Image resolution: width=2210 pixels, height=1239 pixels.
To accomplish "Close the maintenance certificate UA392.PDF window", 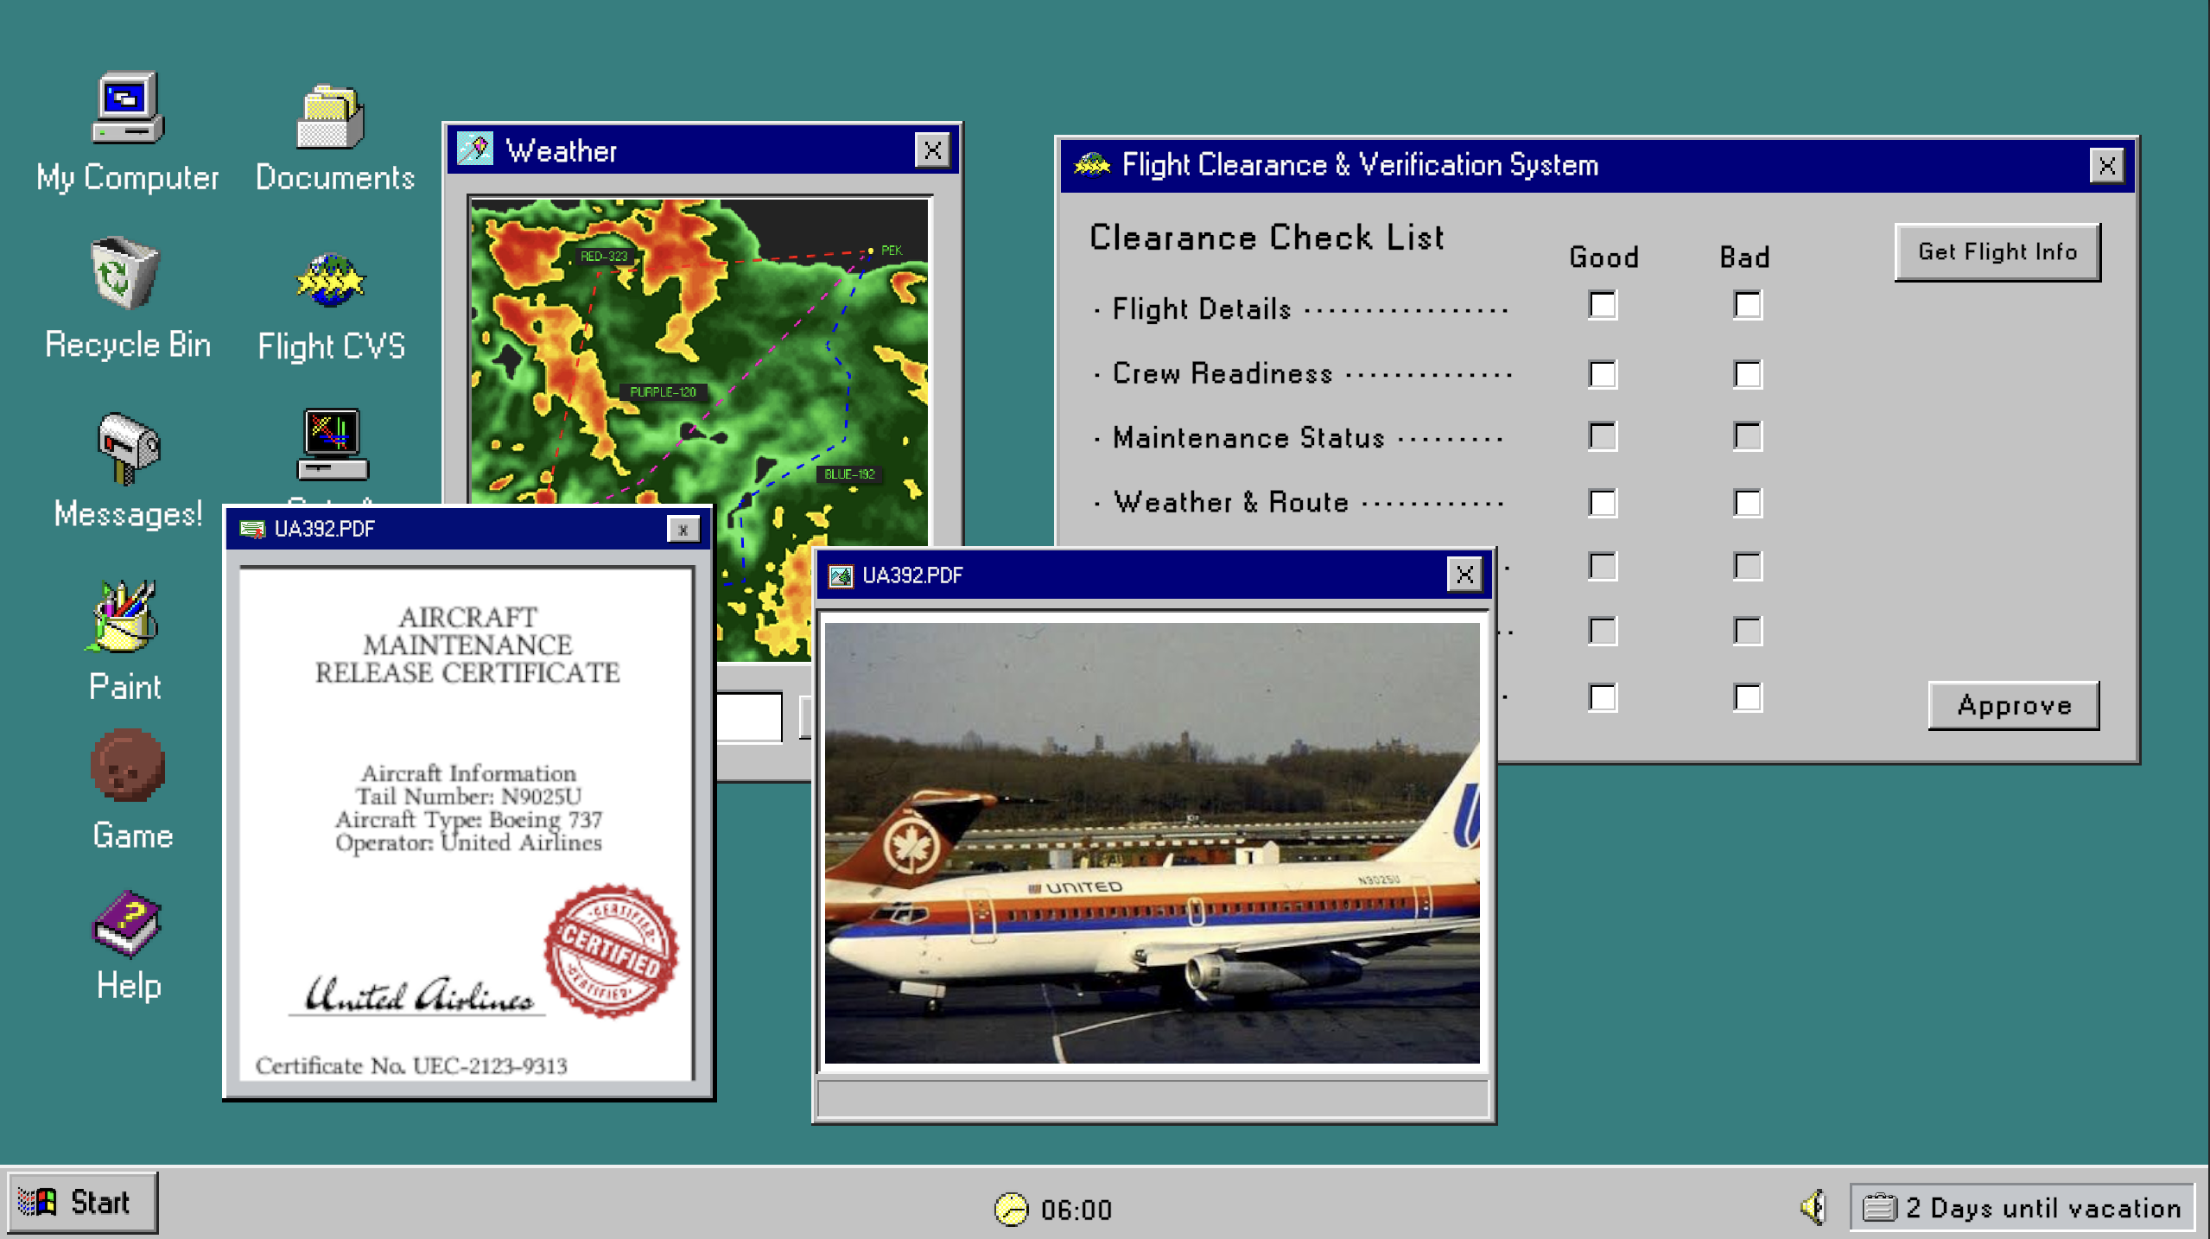I will click(x=683, y=530).
